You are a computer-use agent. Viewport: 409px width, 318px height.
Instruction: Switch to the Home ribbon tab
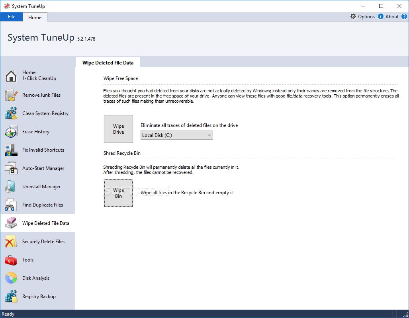[x=35, y=17]
